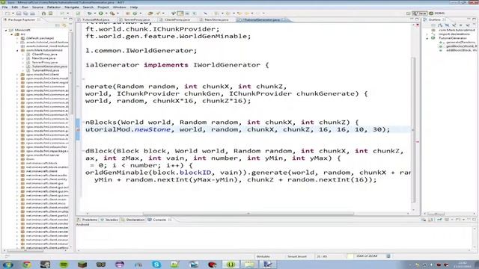Click the Run green play icon
479x269 pixels.
100,13
